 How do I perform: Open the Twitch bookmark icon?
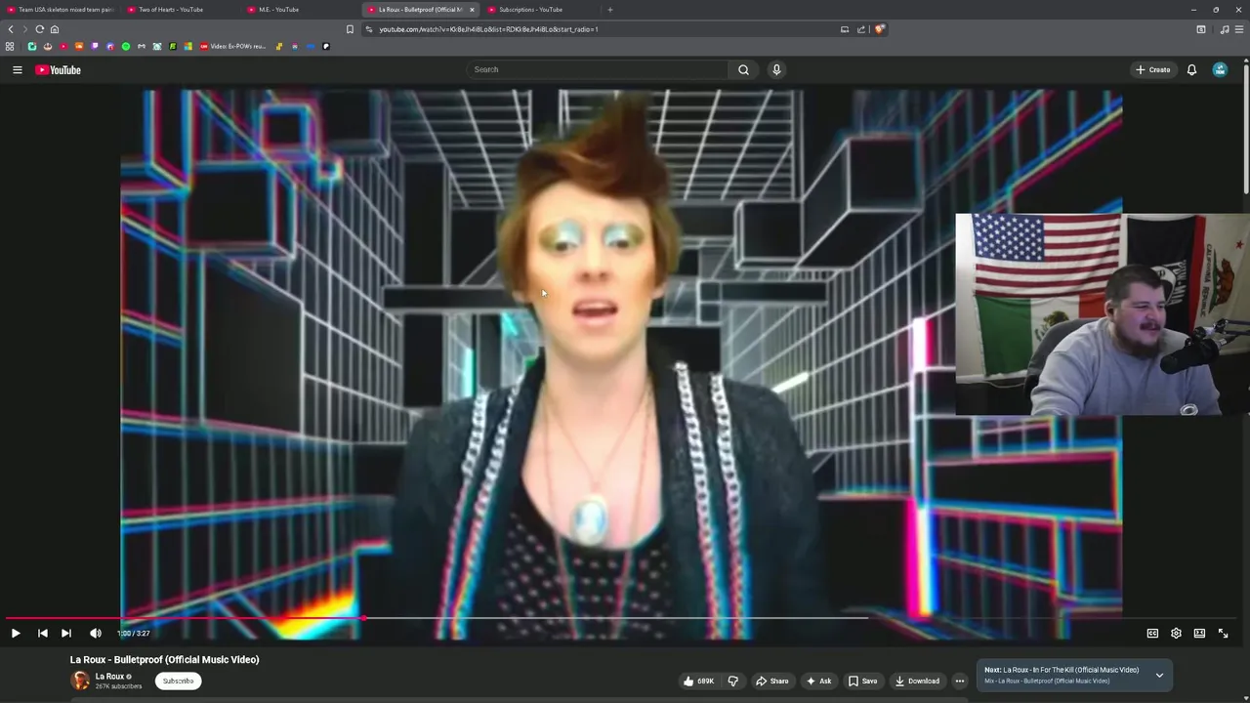[x=95, y=46]
